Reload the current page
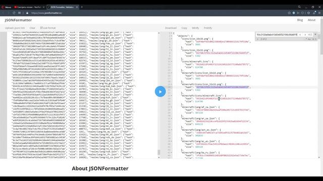The image size is (323, 181). click(x=14, y=13)
